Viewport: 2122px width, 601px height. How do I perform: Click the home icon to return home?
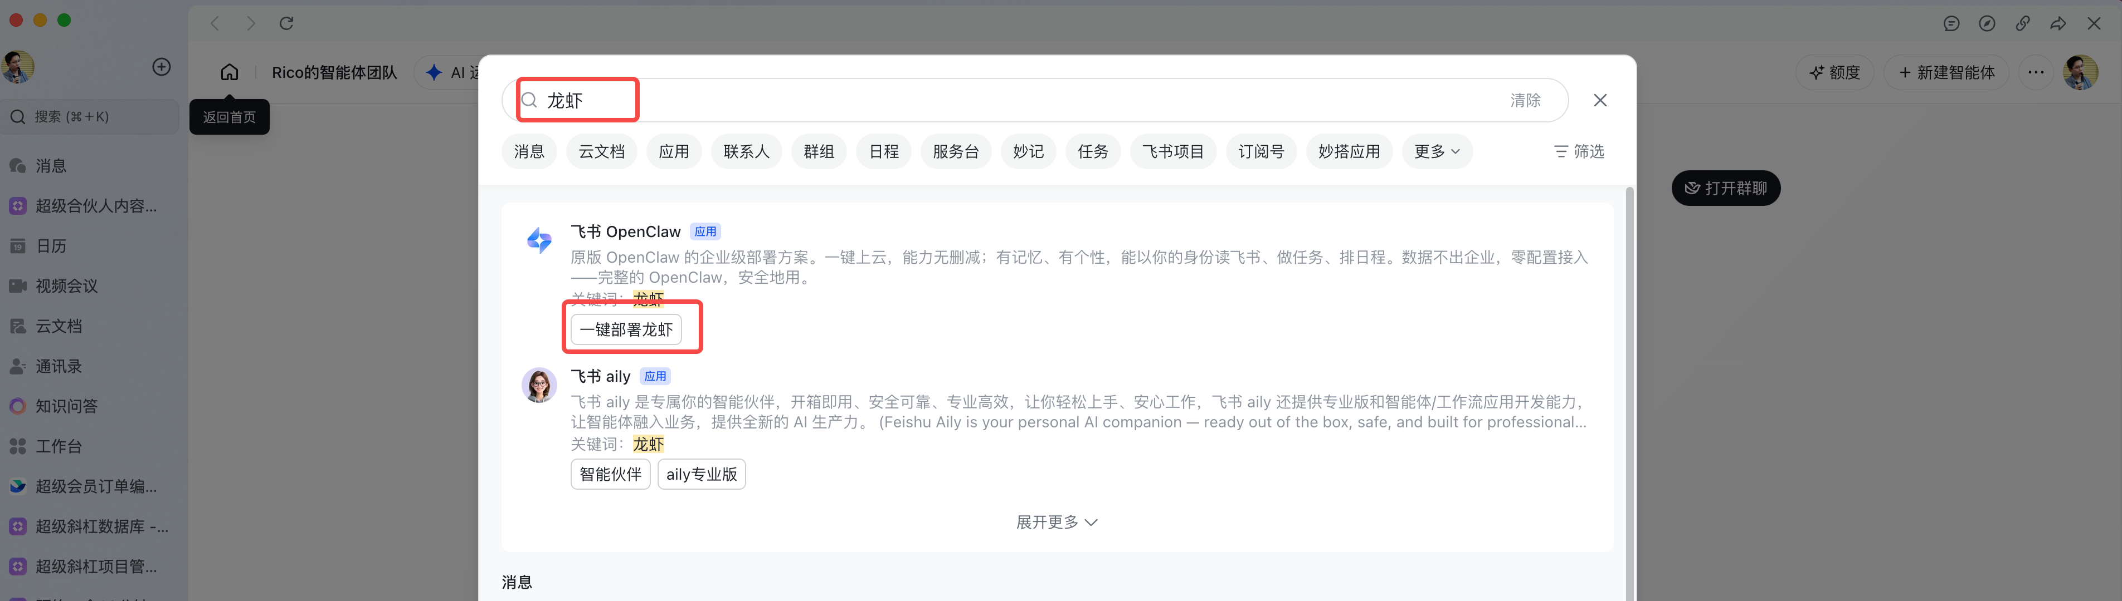point(229,72)
